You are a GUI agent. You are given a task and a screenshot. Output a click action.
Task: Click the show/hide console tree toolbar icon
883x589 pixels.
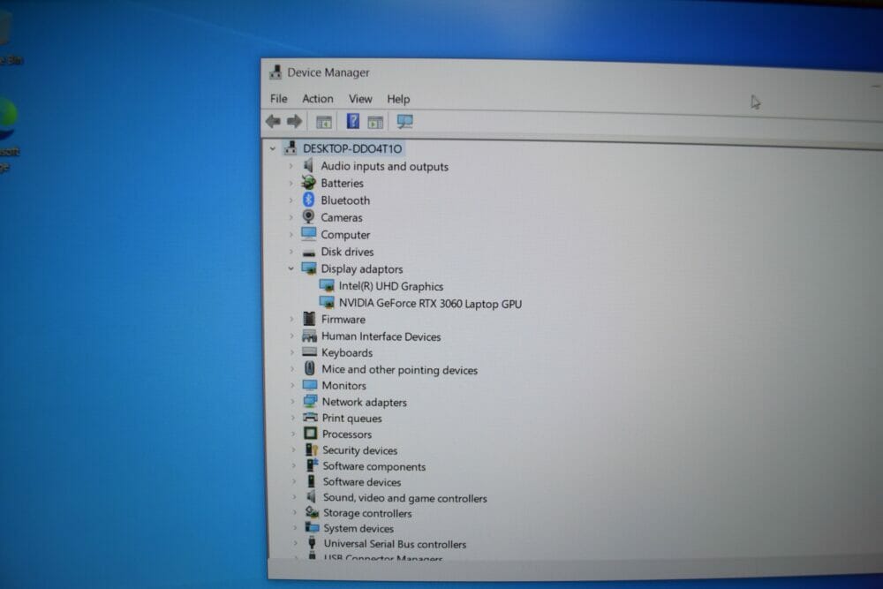click(324, 122)
